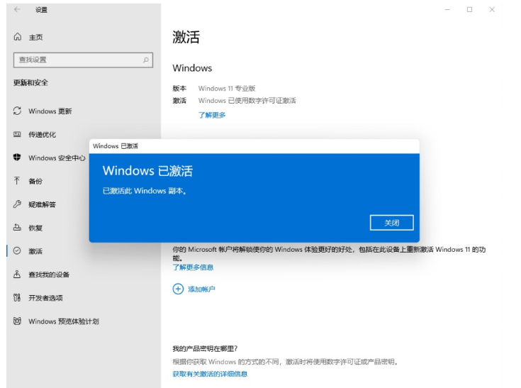Click into the 查找设置 search field
This screenshot has height=388, width=521.
pyautogui.click(x=78, y=60)
